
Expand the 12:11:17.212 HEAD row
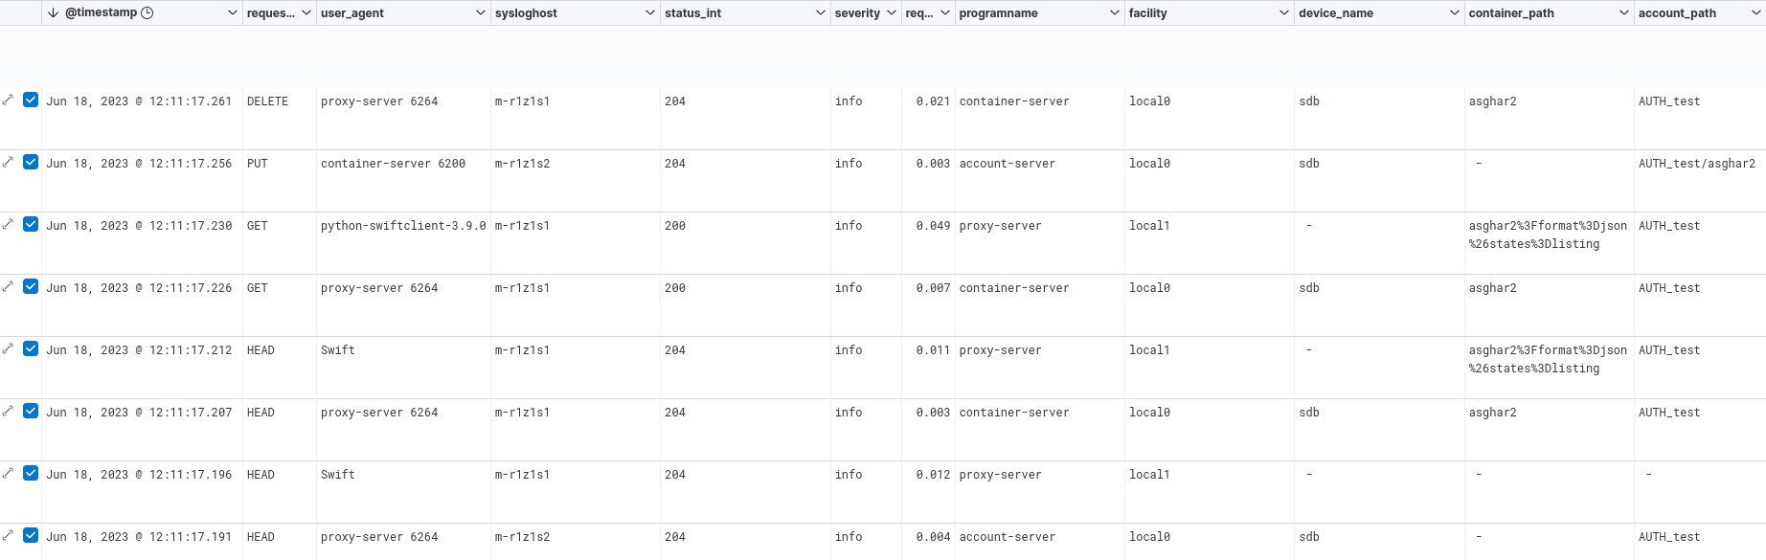pyautogui.click(x=8, y=348)
